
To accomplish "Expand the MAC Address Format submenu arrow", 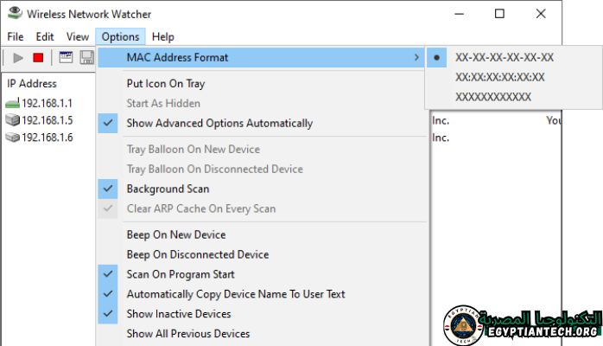I will 417,58.
